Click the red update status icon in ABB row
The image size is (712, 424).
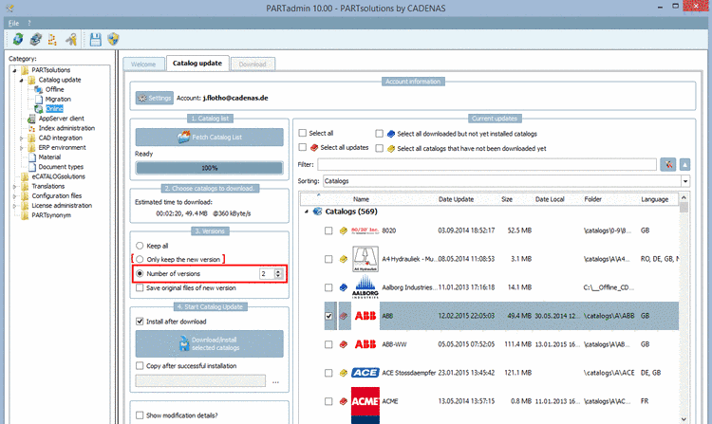(x=344, y=316)
